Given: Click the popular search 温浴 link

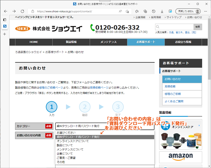Looking at the screenshot, I should tap(187, 33).
